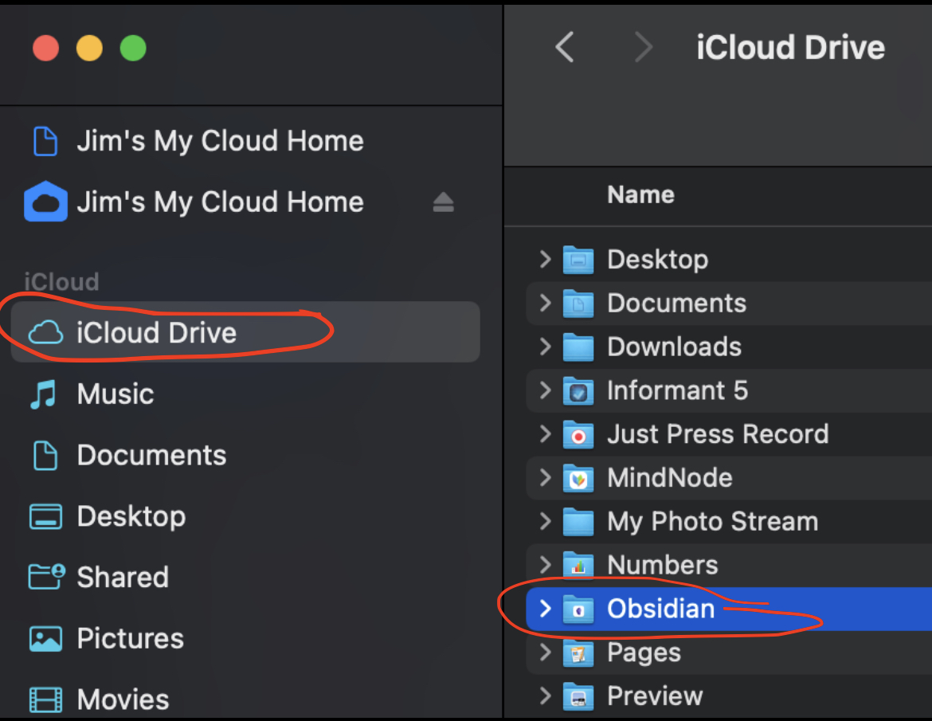Image resolution: width=932 pixels, height=721 pixels.
Task: Click the music note icon in sidebar
Action: (x=43, y=394)
